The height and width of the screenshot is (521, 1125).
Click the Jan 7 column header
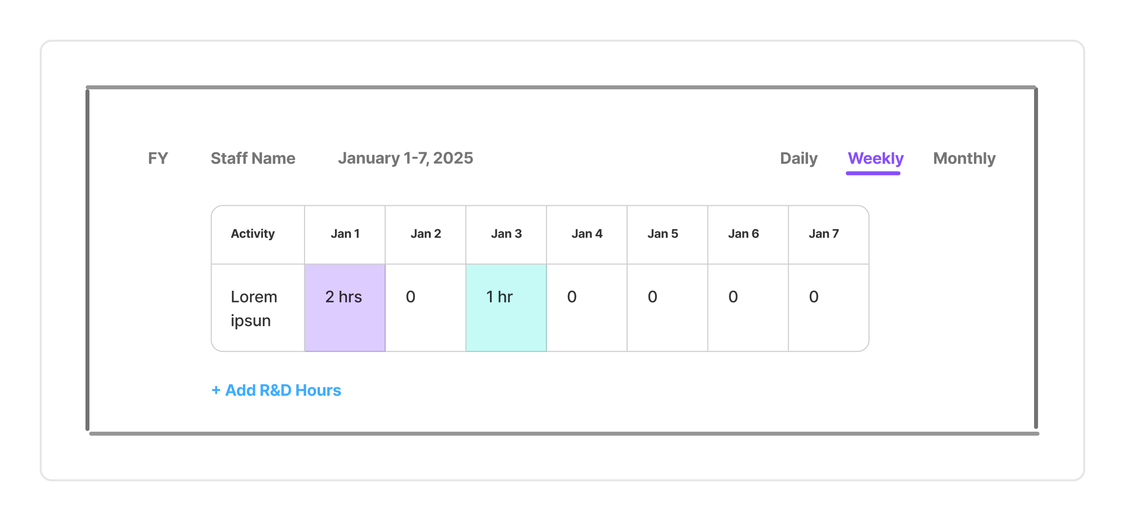click(x=828, y=235)
